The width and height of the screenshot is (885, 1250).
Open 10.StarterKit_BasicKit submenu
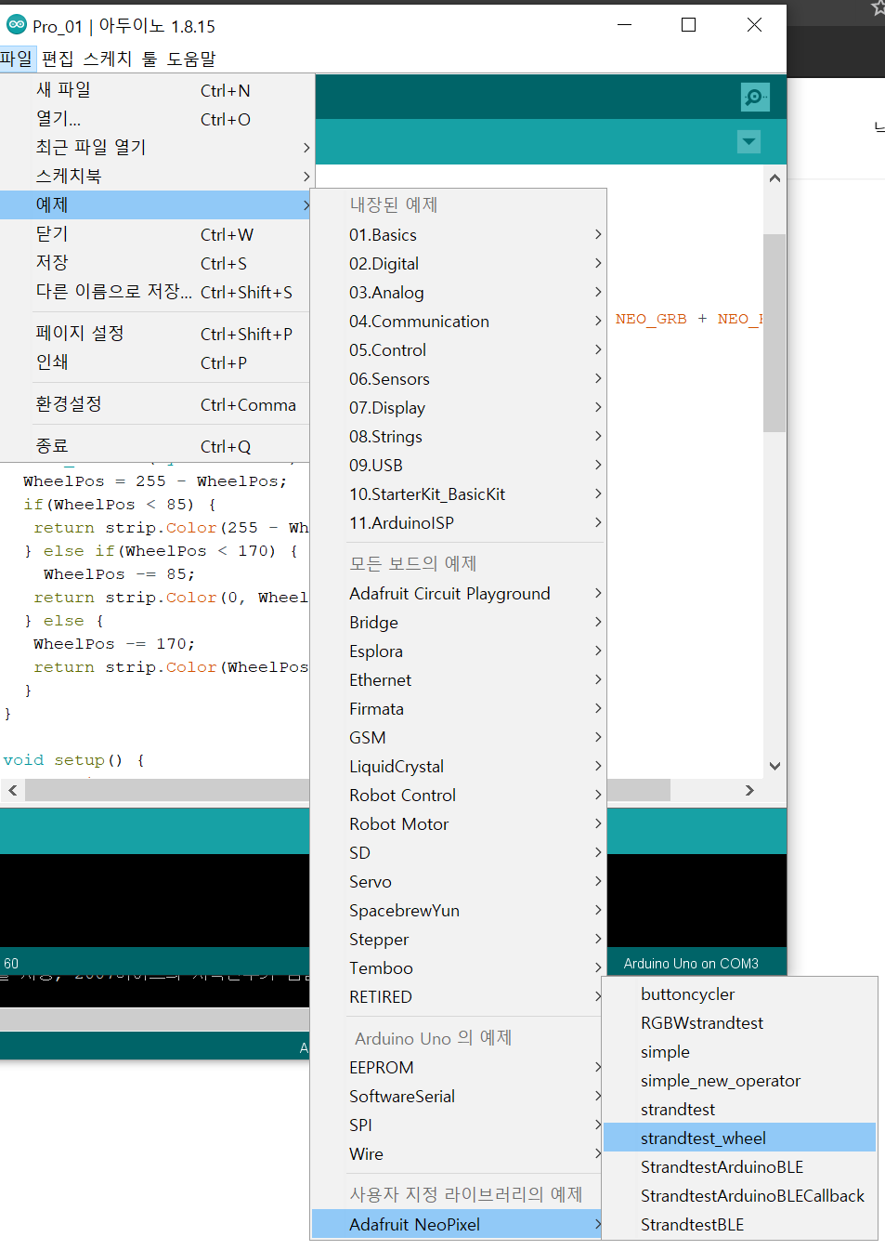coord(459,494)
